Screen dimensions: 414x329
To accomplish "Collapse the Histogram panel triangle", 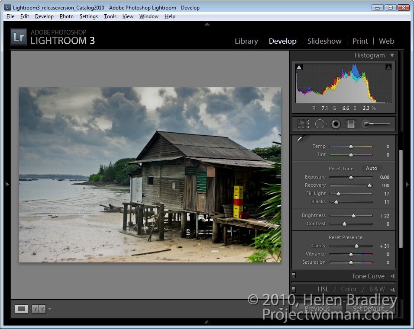I will coord(392,55).
